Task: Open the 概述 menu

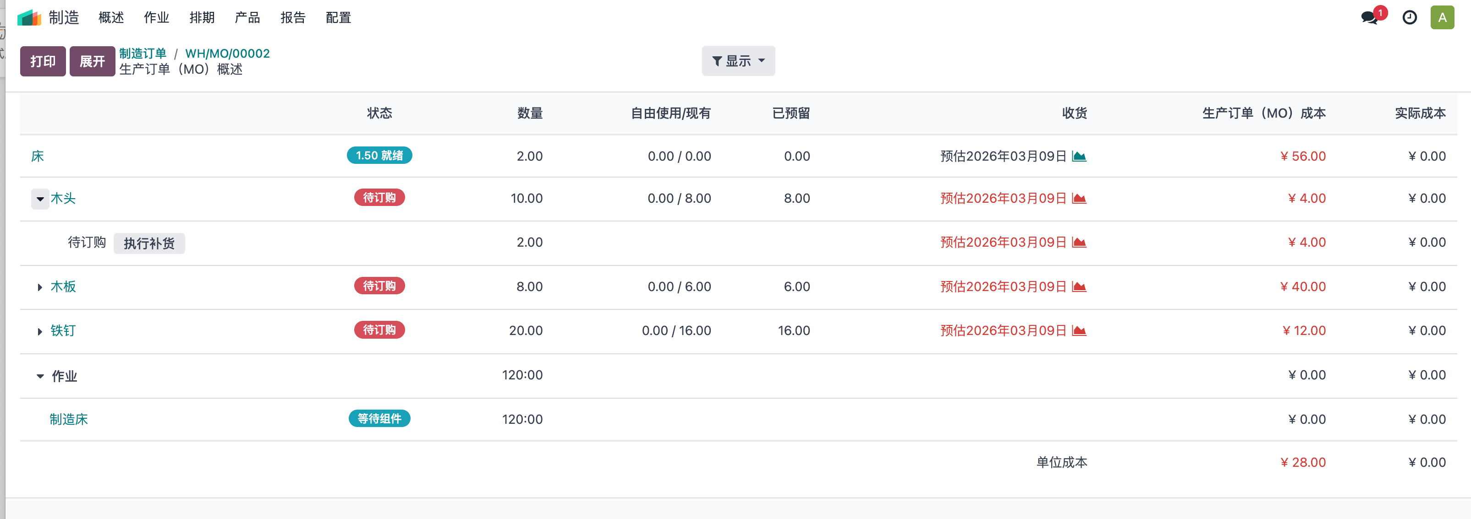Action: point(111,18)
